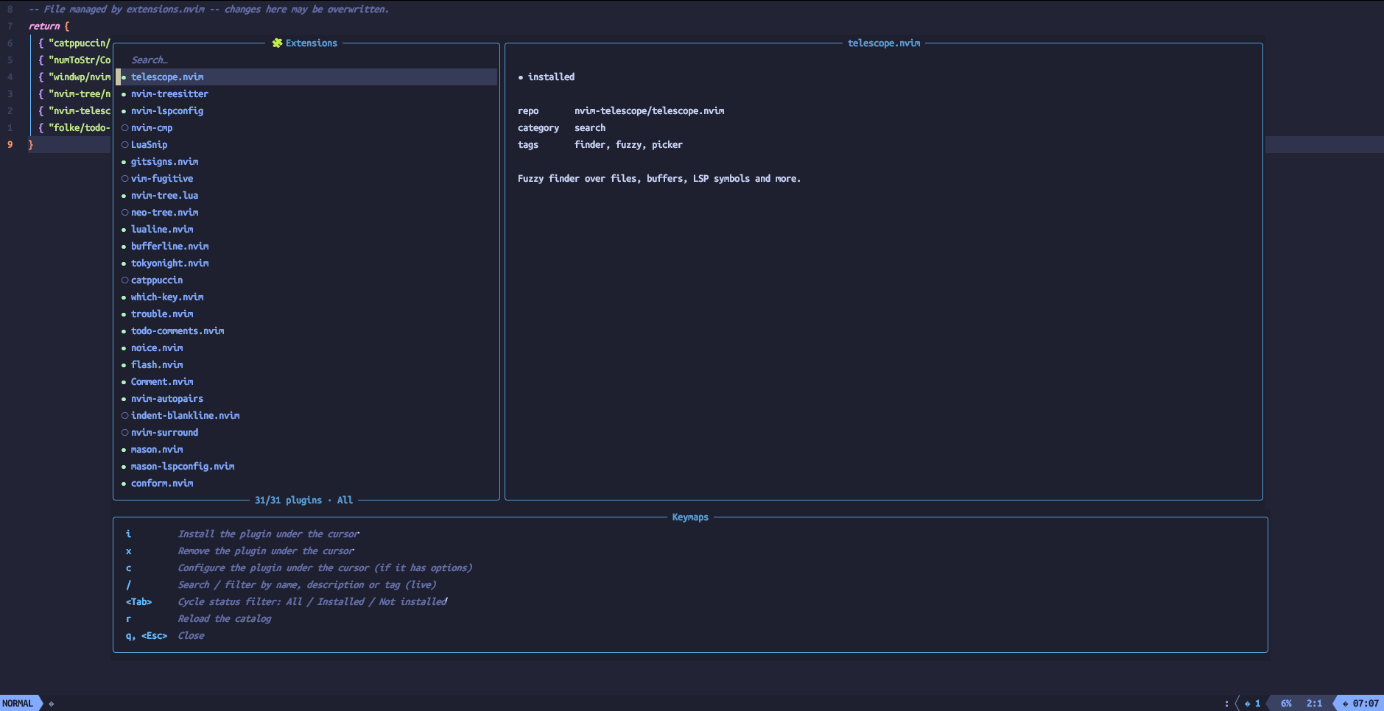Click the hollow circle beside indent-blankline.nvim
The image size is (1384, 711).
click(x=124, y=416)
